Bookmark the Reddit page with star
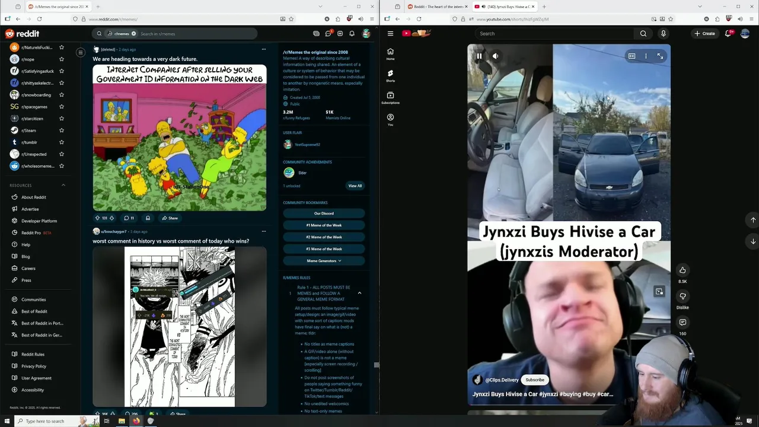The width and height of the screenshot is (759, 427). coord(291,19)
